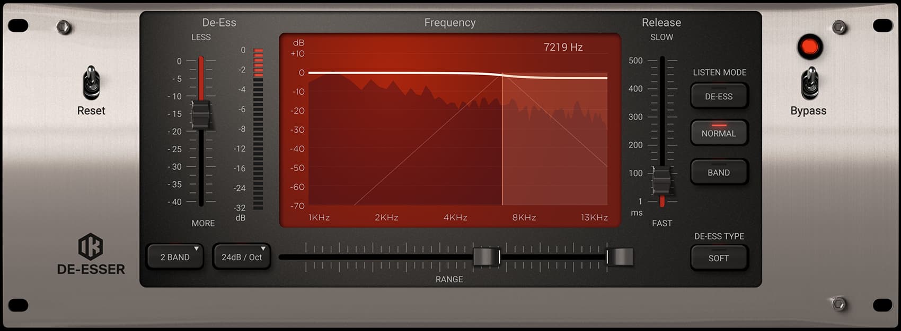Flip the Bypass toggle switch
This screenshot has width=901, height=331.
point(809,83)
